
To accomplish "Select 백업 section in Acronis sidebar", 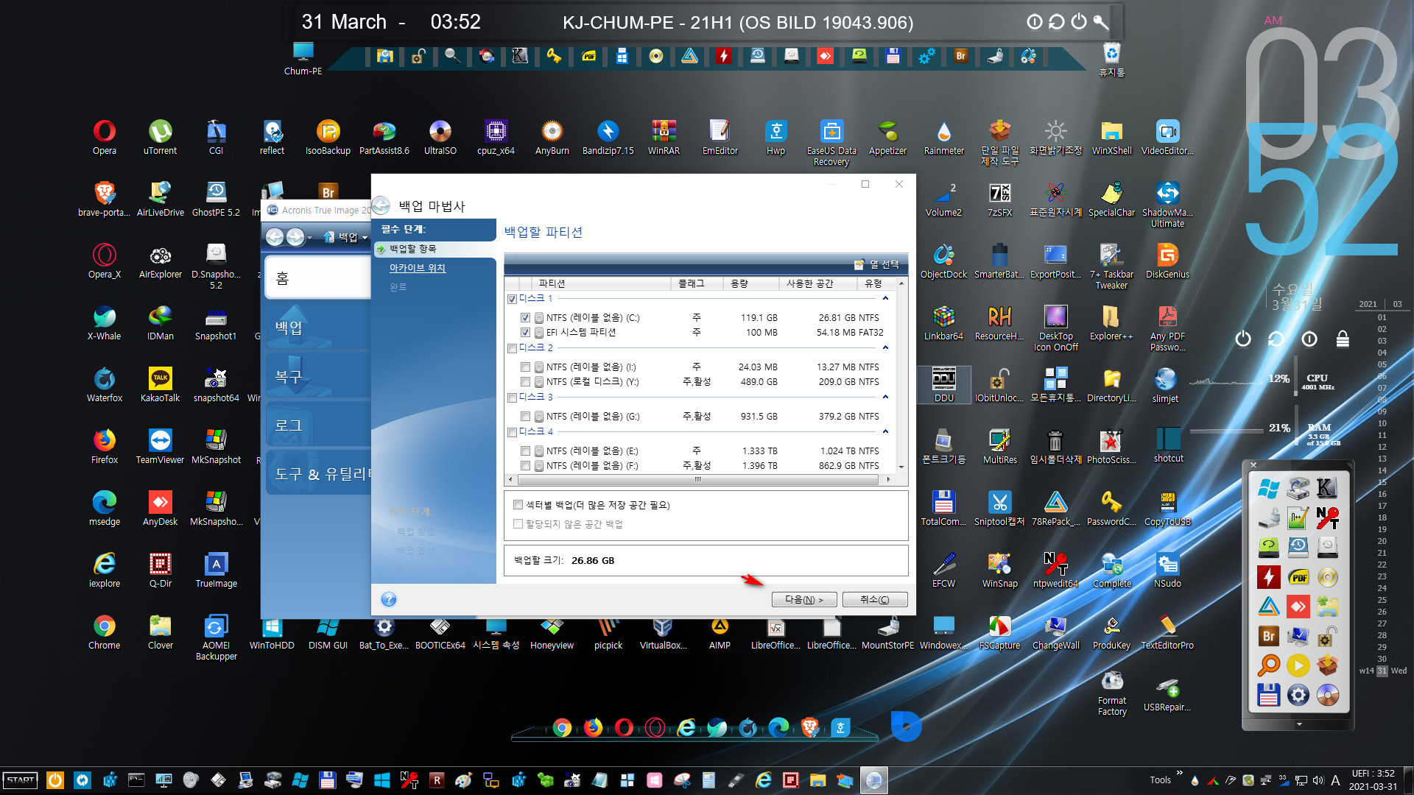I will pyautogui.click(x=317, y=328).
